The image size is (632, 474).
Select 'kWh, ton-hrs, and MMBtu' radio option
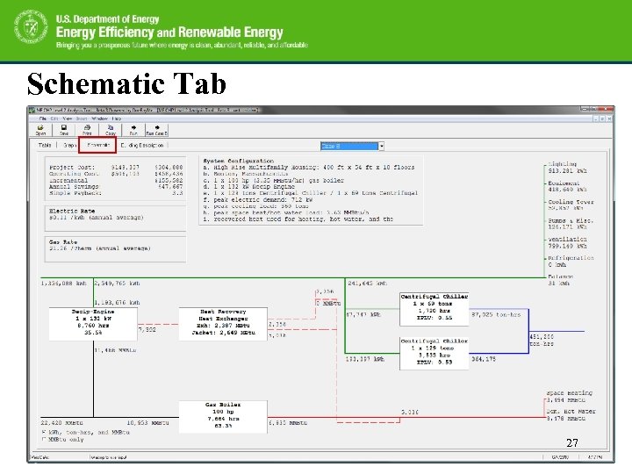86,432
